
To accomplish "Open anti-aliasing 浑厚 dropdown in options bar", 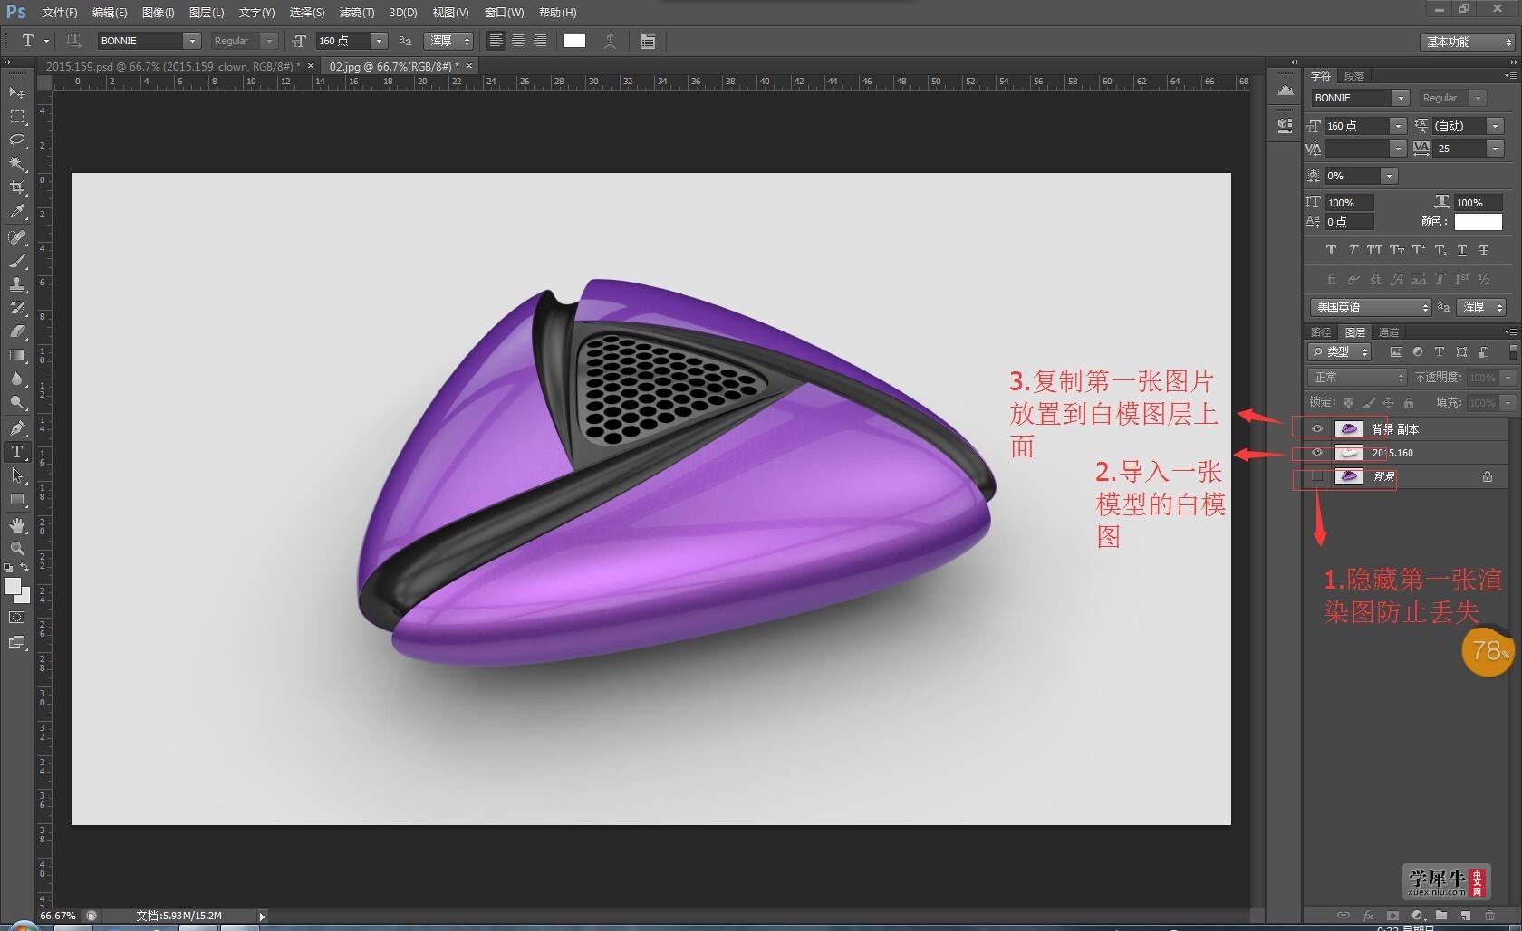I will [x=448, y=41].
